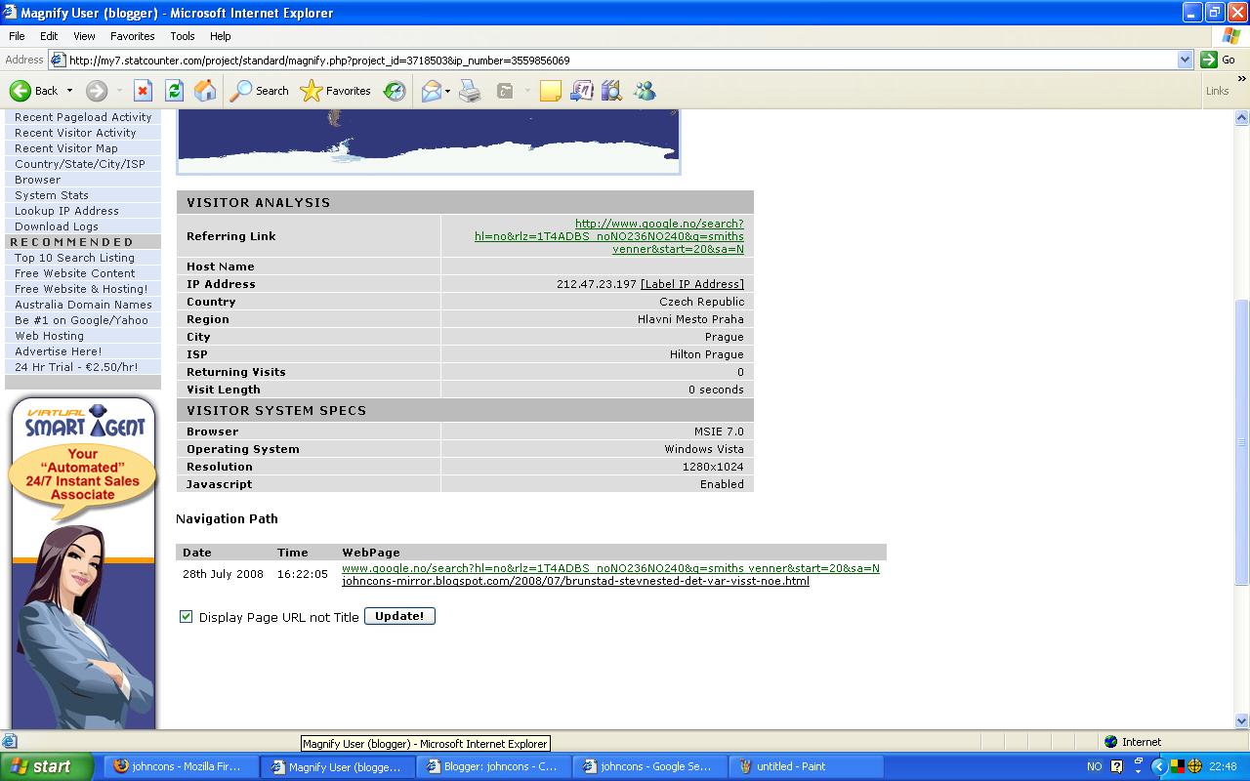This screenshot has width=1250, height=781.
Task: Open the Country/State/City/ISP sidebar link
Action: pos(80,164)
